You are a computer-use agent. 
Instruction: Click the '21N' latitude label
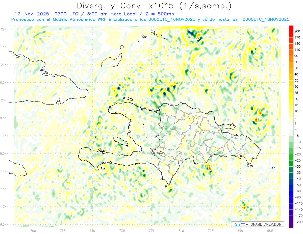pos(4,65)
